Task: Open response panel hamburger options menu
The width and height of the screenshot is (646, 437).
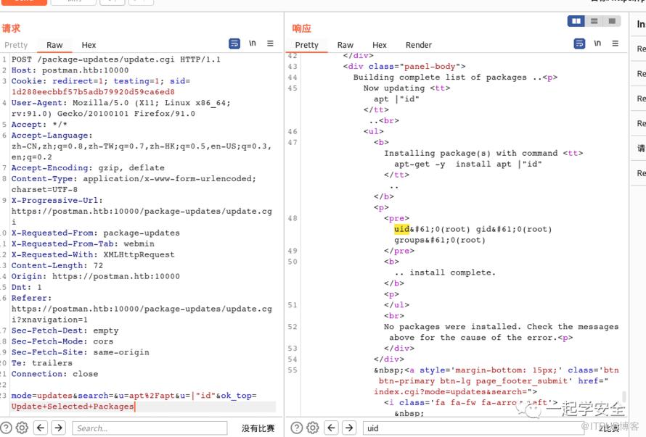Action: click(615, 43)
